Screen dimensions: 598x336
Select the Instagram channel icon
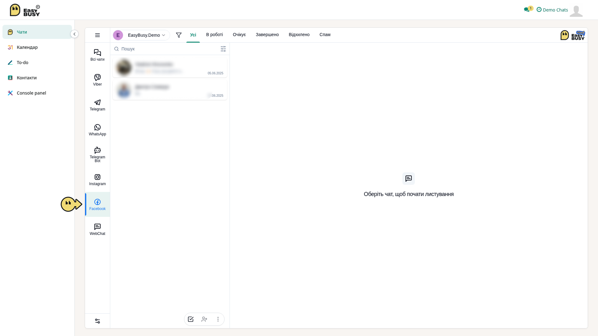tap(97, 177)
